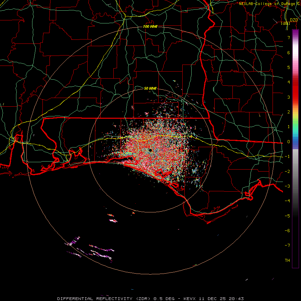Click the -3 value on the ZDR legend
Screen dimensions: 301x301
(x=287, y=186)
